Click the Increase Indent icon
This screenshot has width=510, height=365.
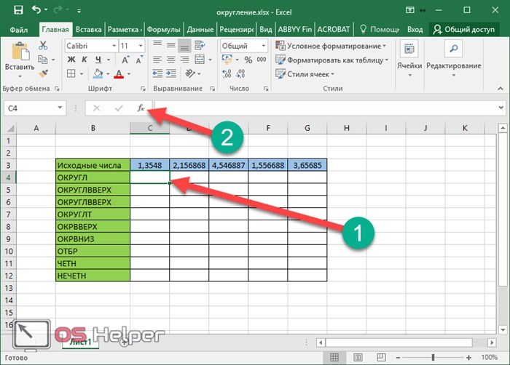click(171, 73)
